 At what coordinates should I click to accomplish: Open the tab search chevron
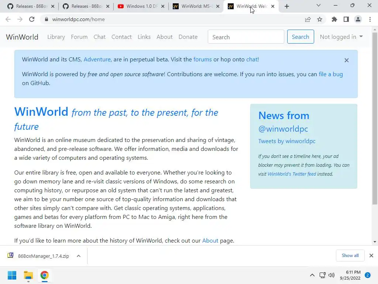pos(319,5)
